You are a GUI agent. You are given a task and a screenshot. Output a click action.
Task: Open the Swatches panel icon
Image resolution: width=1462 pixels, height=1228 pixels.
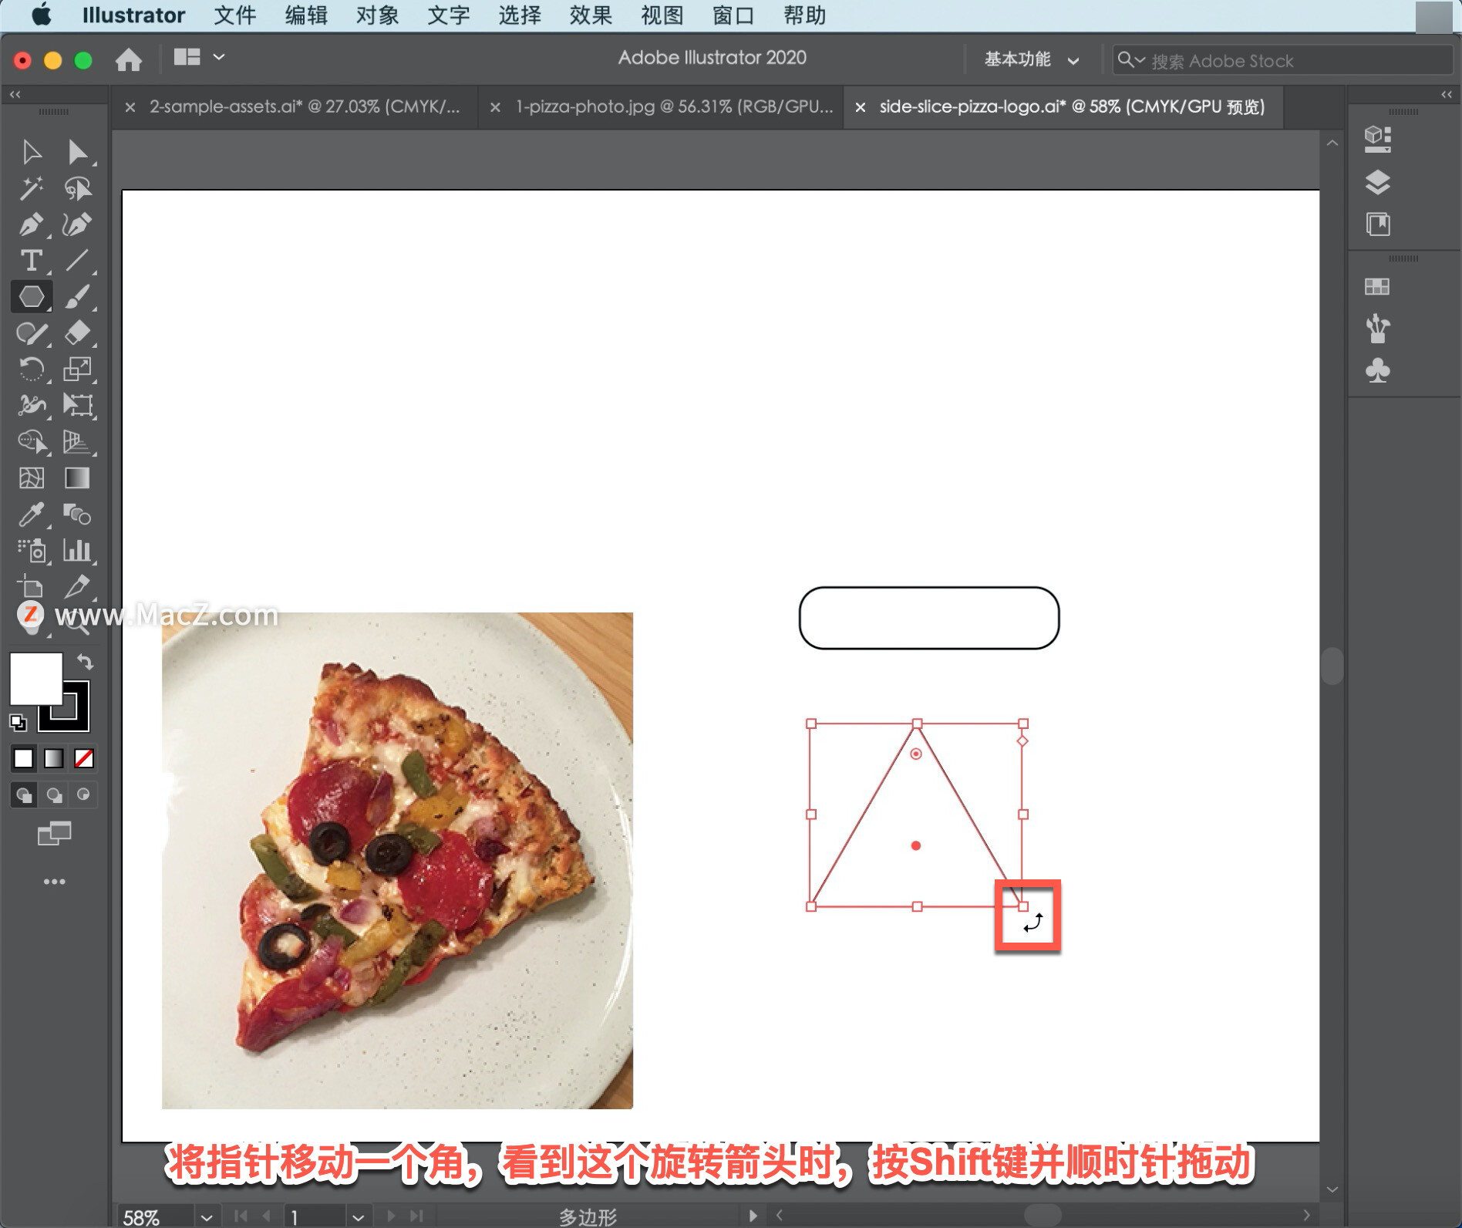[1377, 287]
